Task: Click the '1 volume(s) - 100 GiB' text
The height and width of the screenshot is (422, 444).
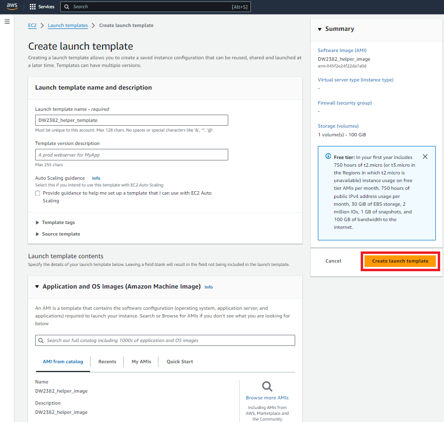Action: (x=342, y=135)
